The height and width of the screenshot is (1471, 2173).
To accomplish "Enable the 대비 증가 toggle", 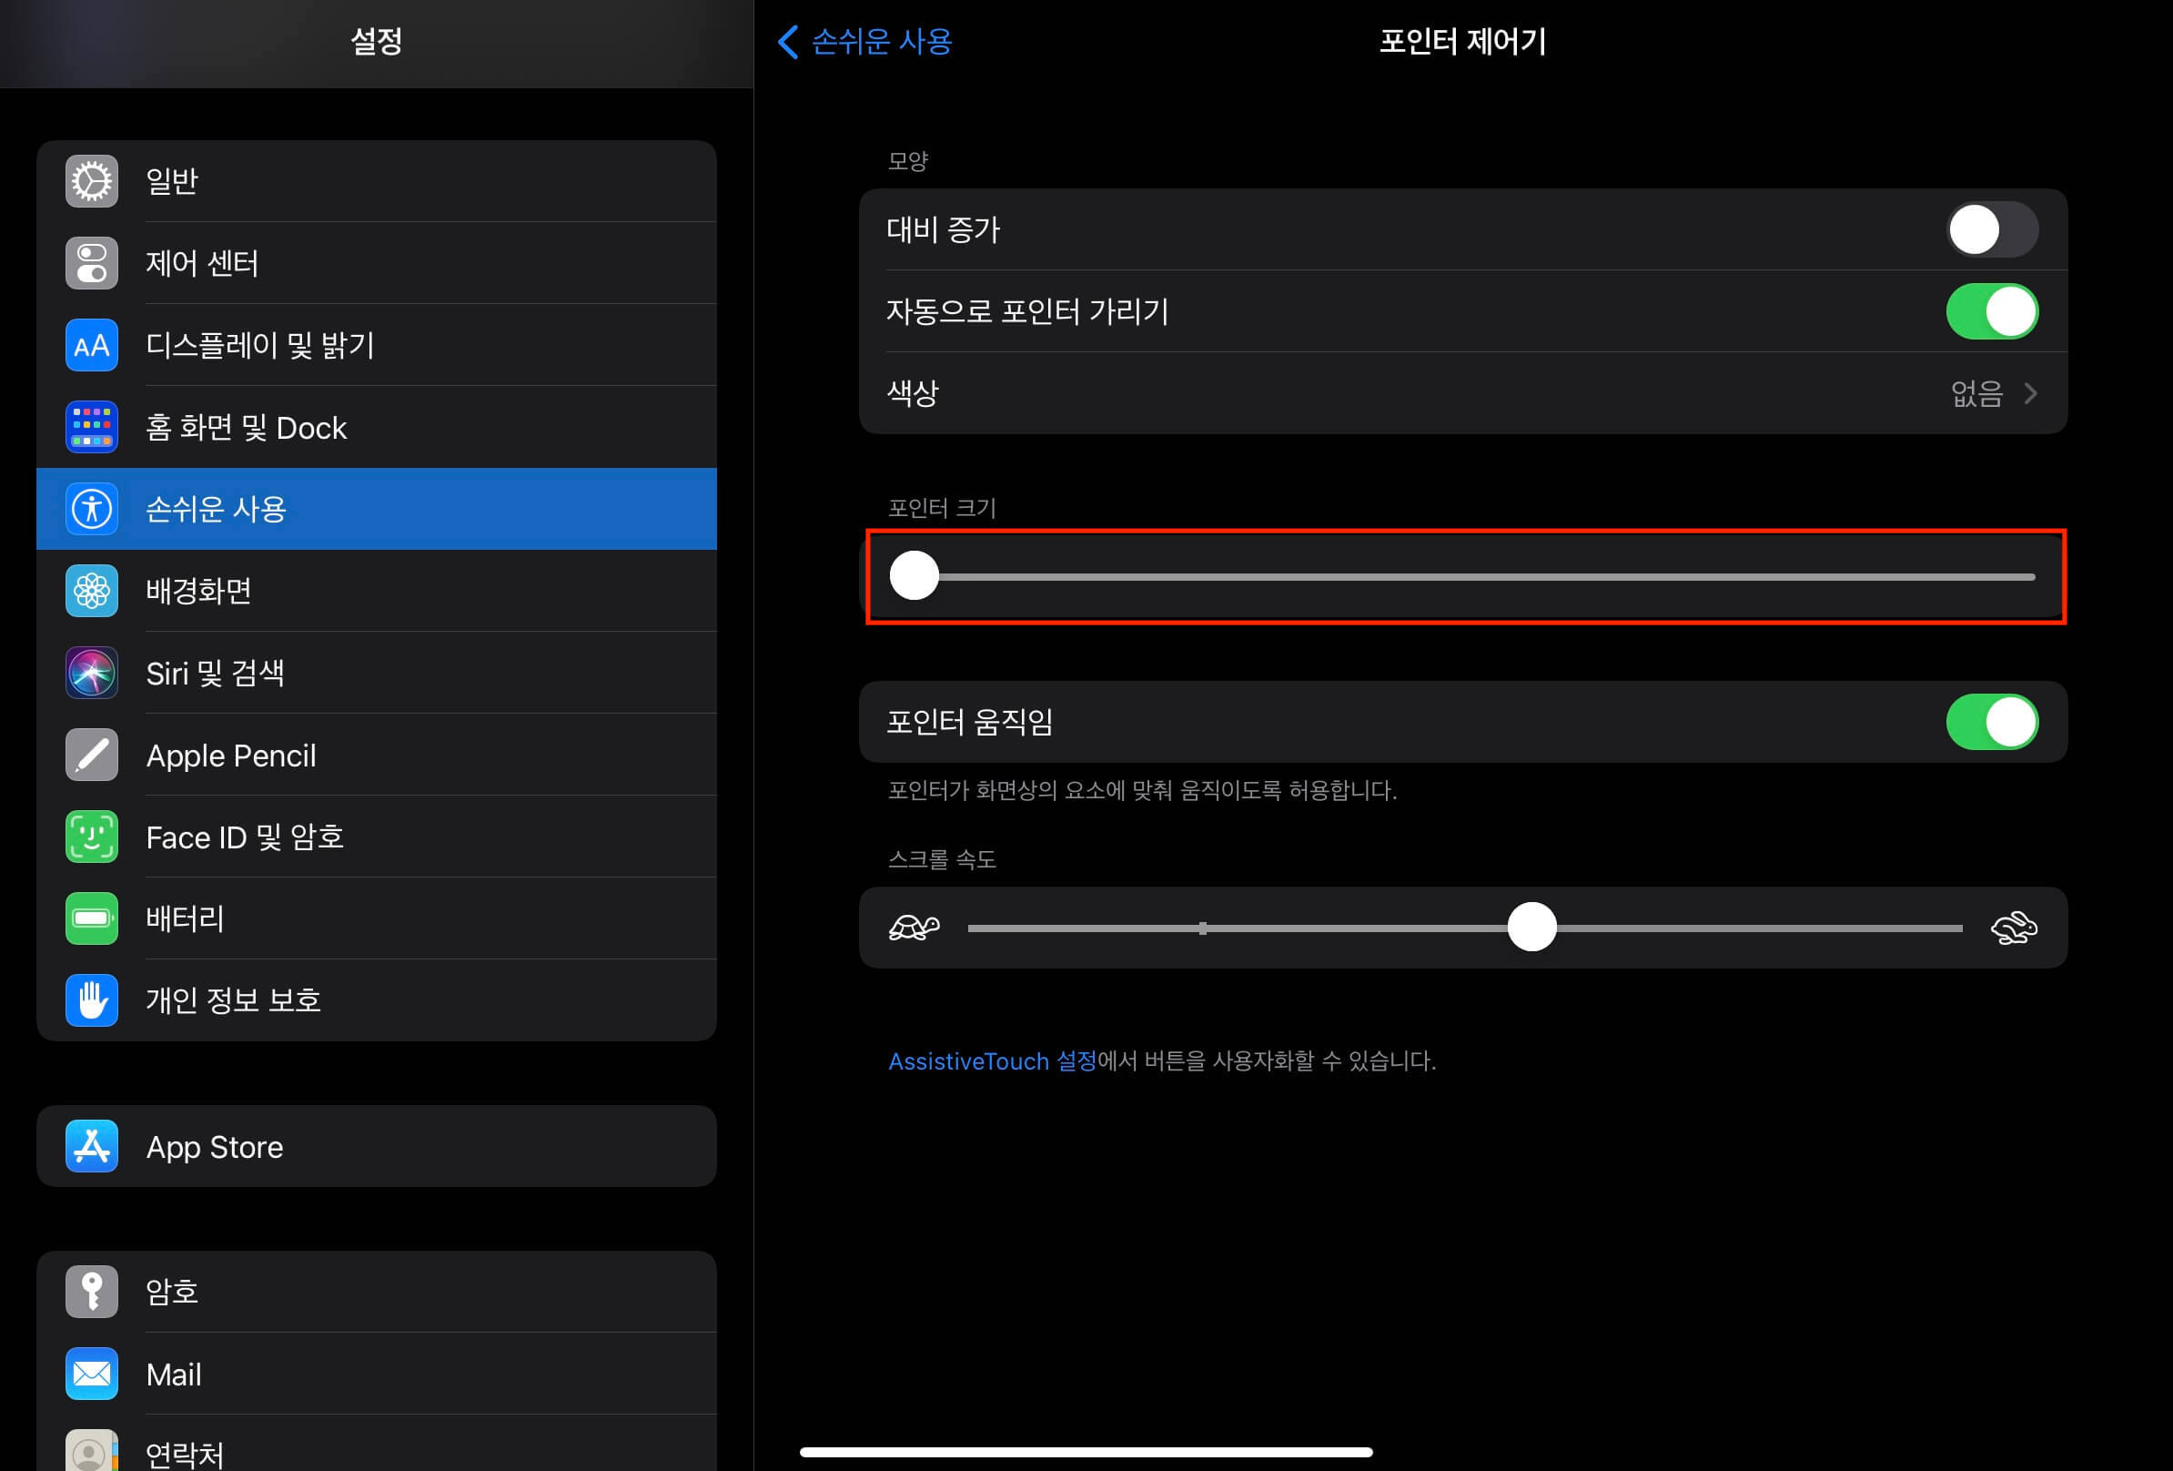I will click(x=1991, y=229).
